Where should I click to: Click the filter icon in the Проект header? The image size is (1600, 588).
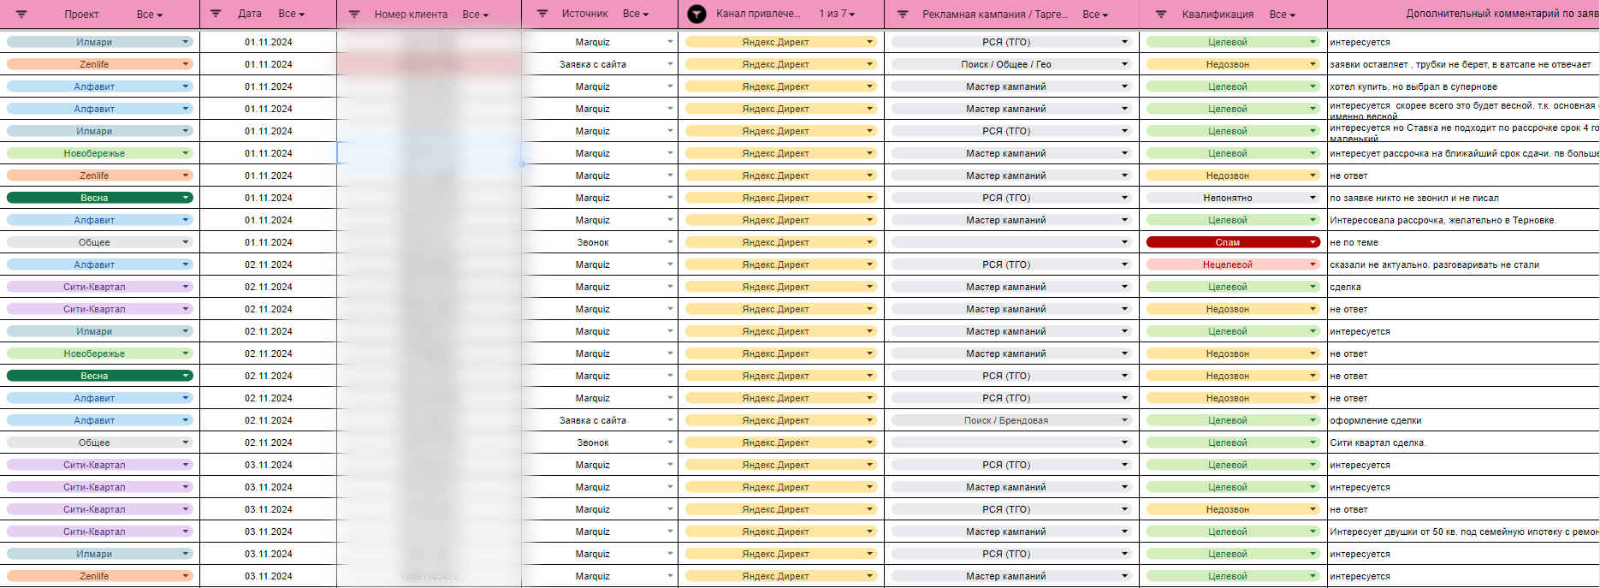tap(21, 15)
